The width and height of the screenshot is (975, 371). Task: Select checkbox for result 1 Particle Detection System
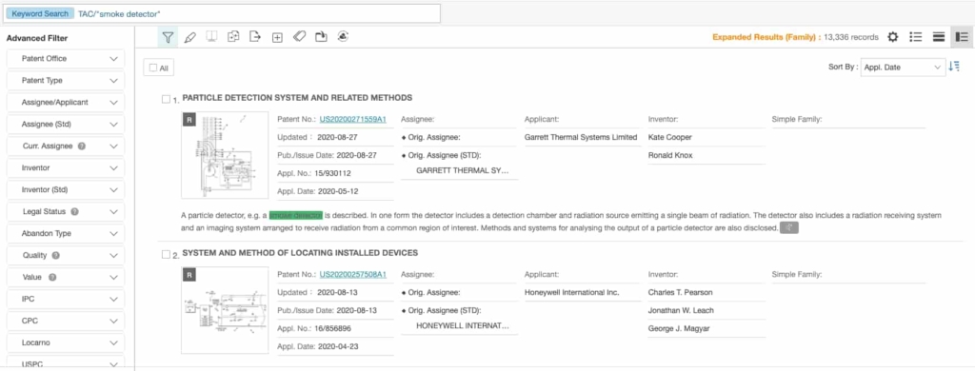pyautogui.click(x=166, y=99)
